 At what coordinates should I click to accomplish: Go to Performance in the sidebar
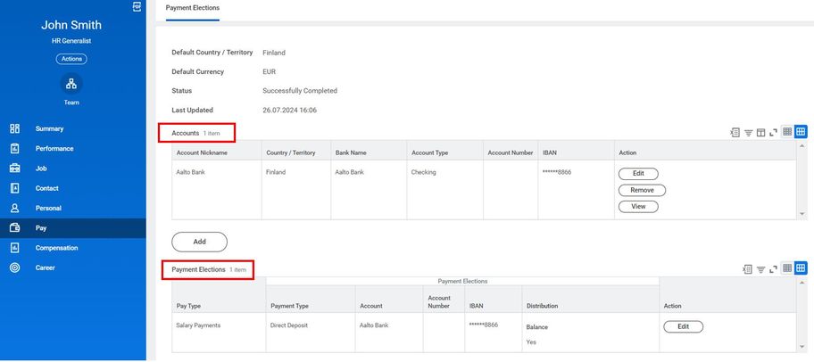(54, 149)
